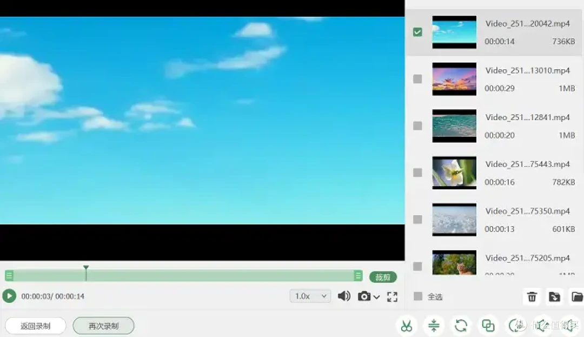The height and width of the screenshot is (337, 584).
Task: Click the compress video tool icon
Action: [434, 326]
